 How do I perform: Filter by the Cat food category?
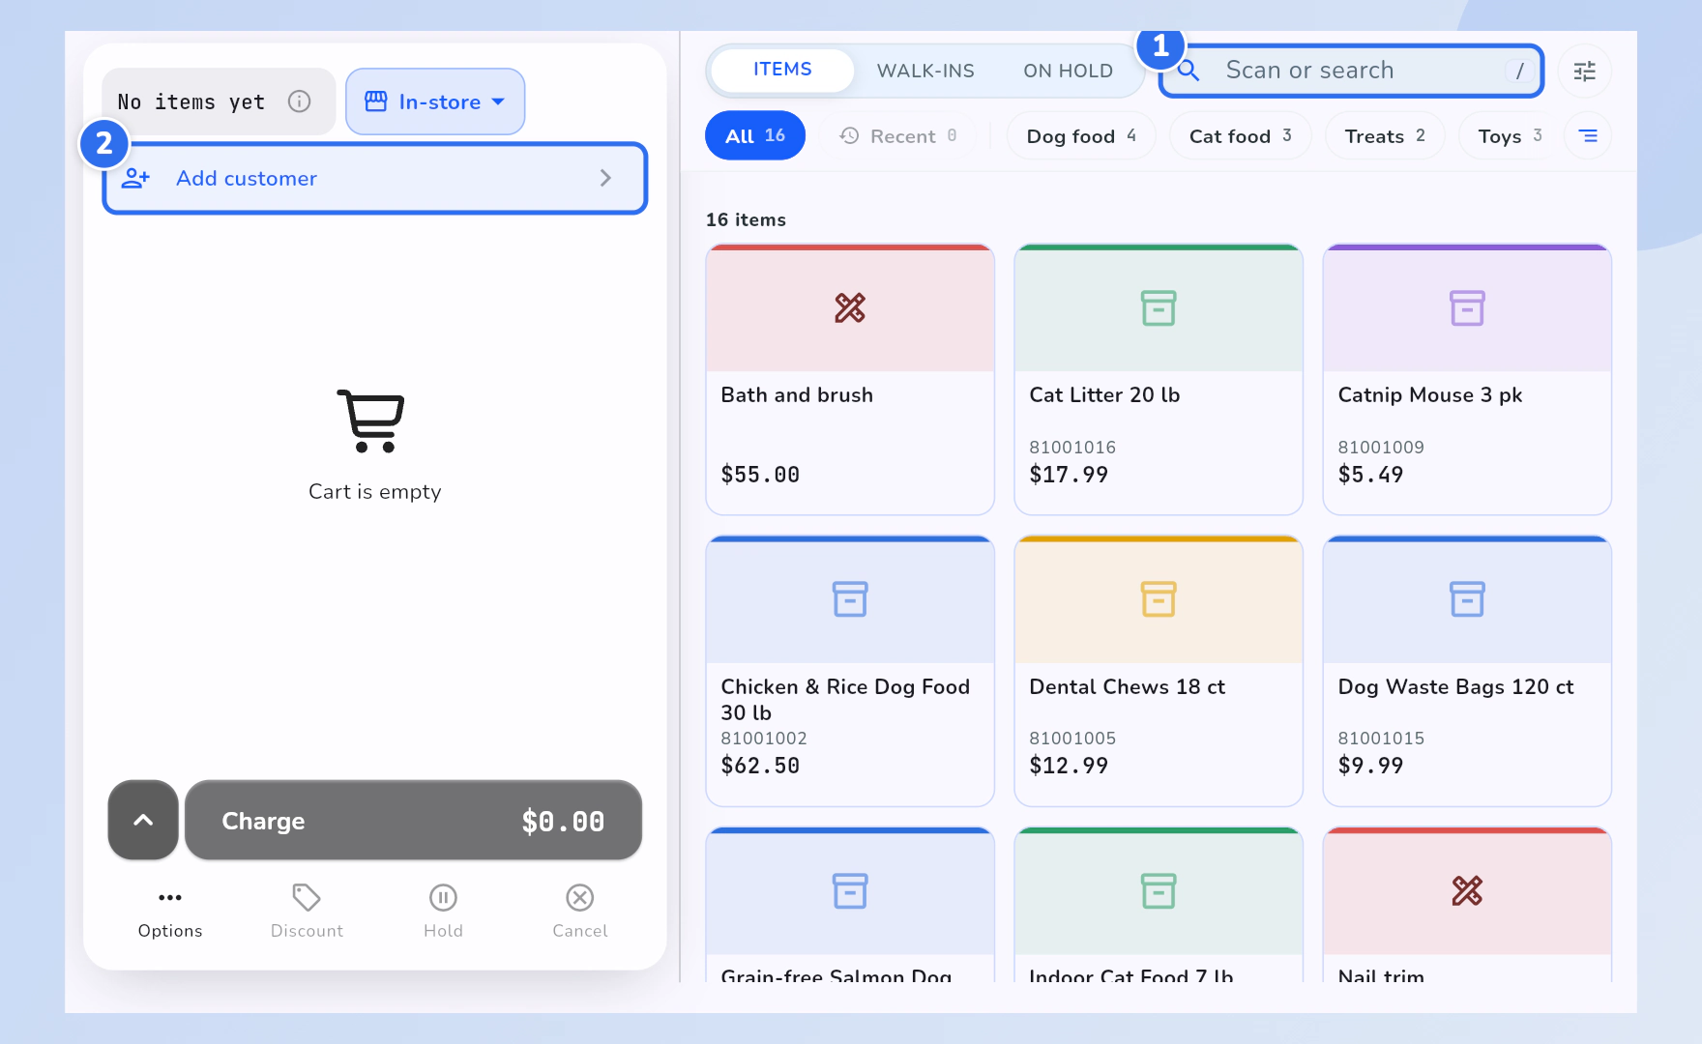click(1241, 136)
